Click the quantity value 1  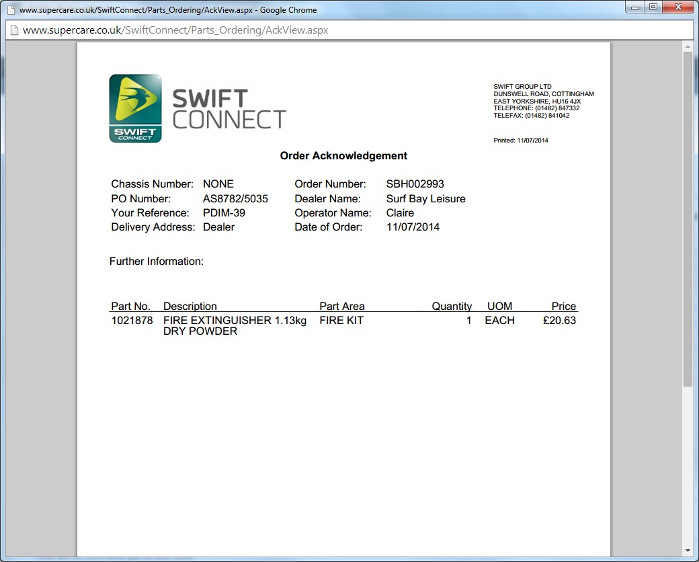tap(468, 320)
